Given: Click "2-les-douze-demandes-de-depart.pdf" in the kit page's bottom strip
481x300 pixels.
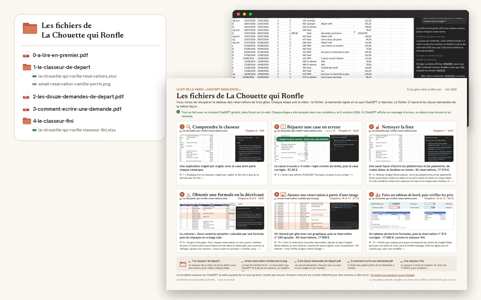Looking at the screenshot, I should click(319, 261).
